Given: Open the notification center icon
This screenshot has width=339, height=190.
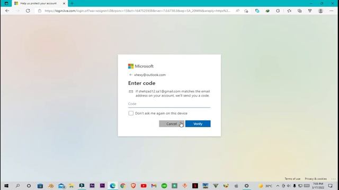Looking at the screenshot, I should coord(330,186).
